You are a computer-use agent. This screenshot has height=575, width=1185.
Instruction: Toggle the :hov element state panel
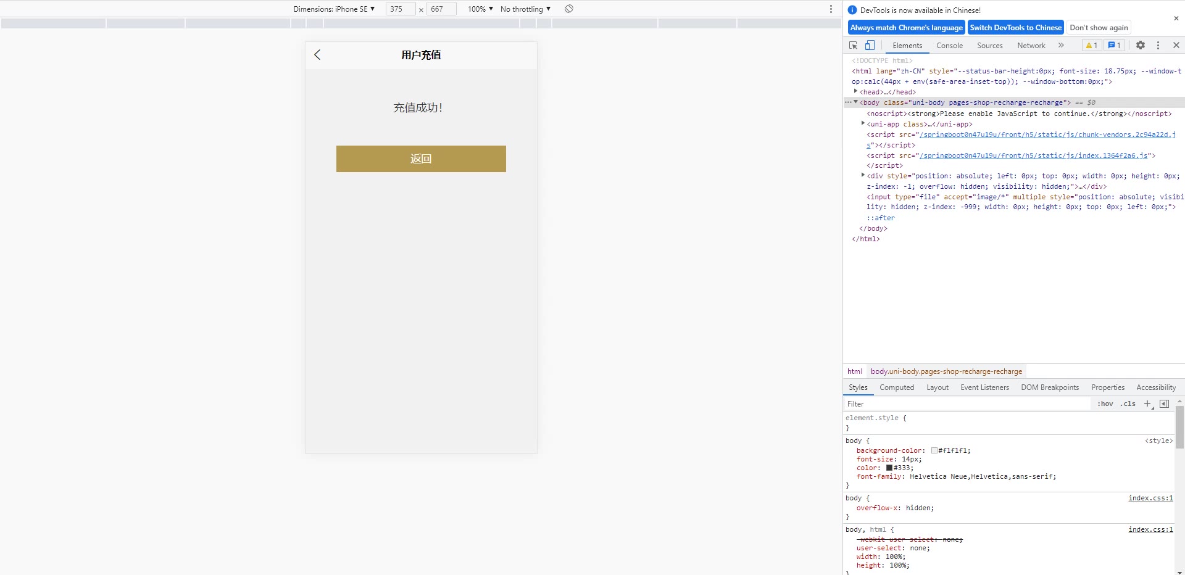point(1105,404)
